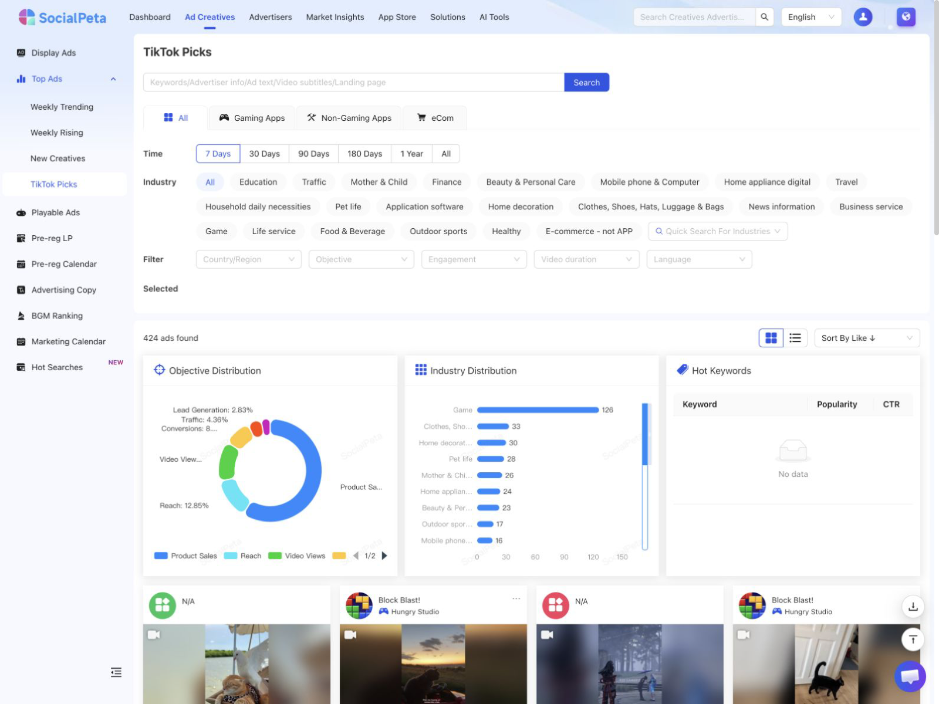
Task: Open Weekly Trending in sidebar
Action: point(62,107)
